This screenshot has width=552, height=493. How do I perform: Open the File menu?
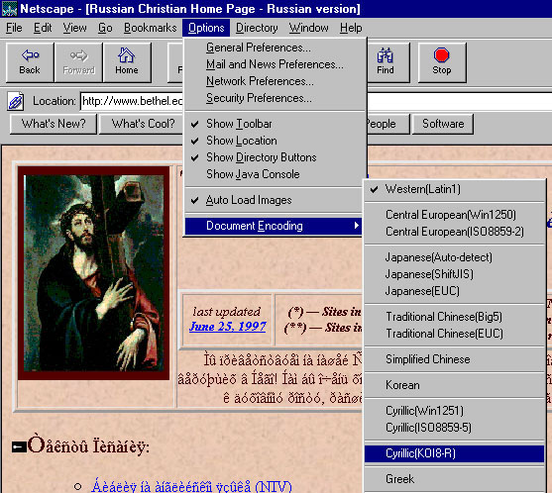(x=14, y=28)
